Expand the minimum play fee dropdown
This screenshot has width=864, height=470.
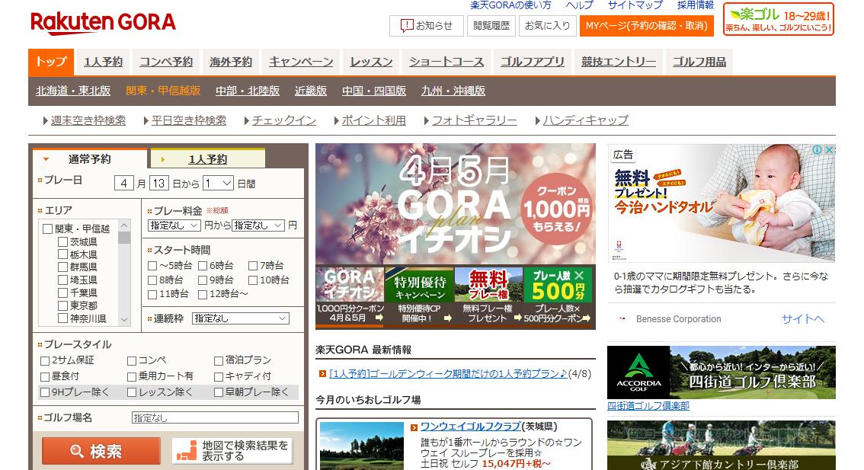pyautogui.click(x=174, y=225)
